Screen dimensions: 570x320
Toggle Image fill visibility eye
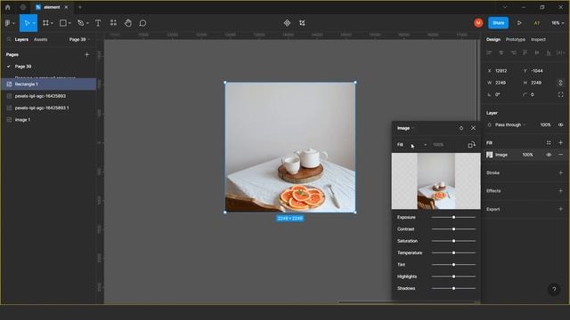[549, 155]
